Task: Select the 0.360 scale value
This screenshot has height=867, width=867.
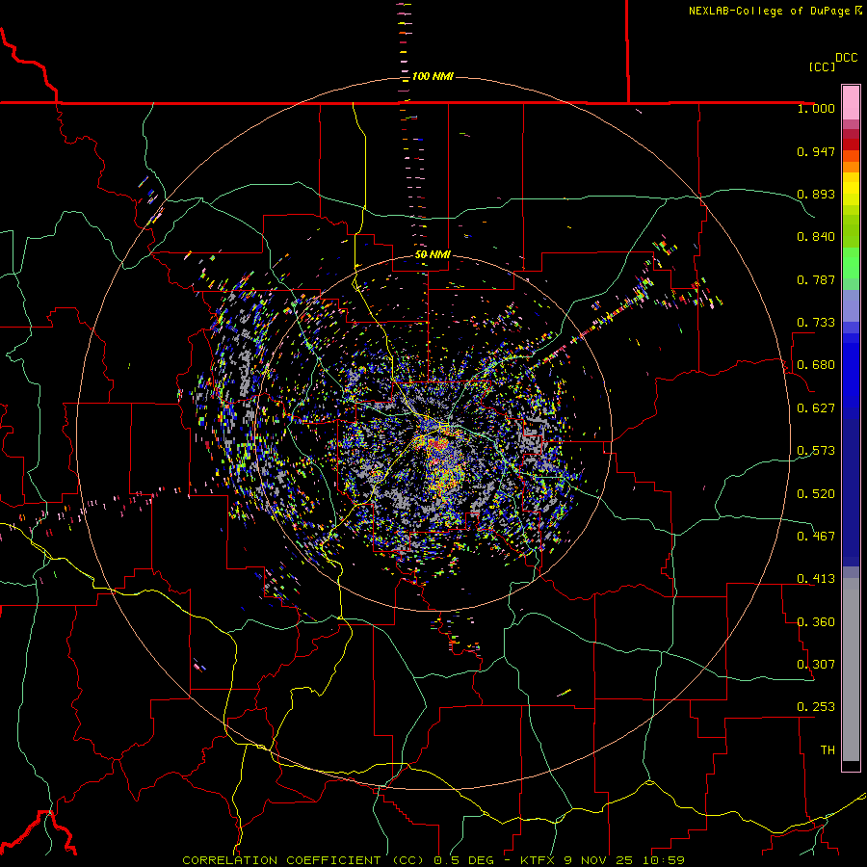Action: [x=816, y=622]
